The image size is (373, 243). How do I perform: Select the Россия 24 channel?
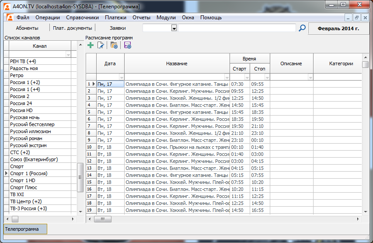(21, 103)
